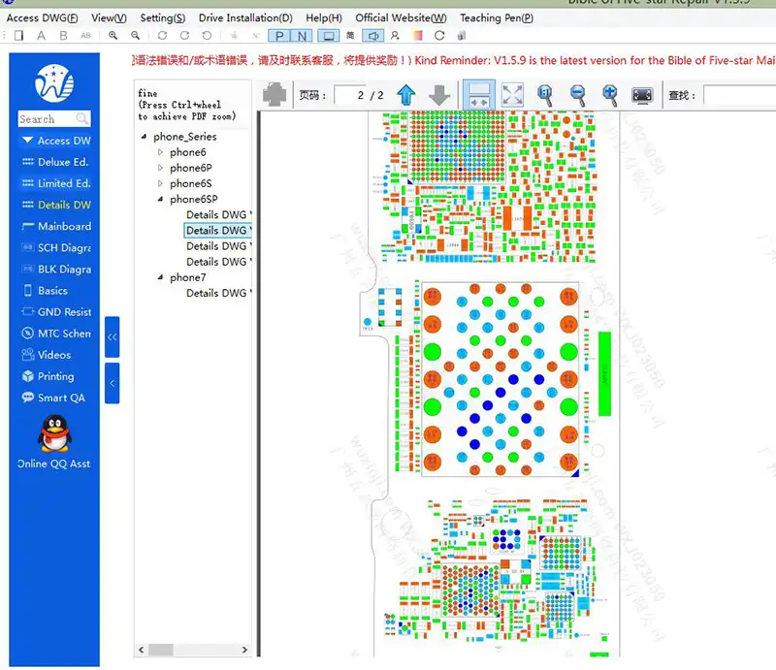Open the Access DWG(F) menu

[x=42, y=17]
